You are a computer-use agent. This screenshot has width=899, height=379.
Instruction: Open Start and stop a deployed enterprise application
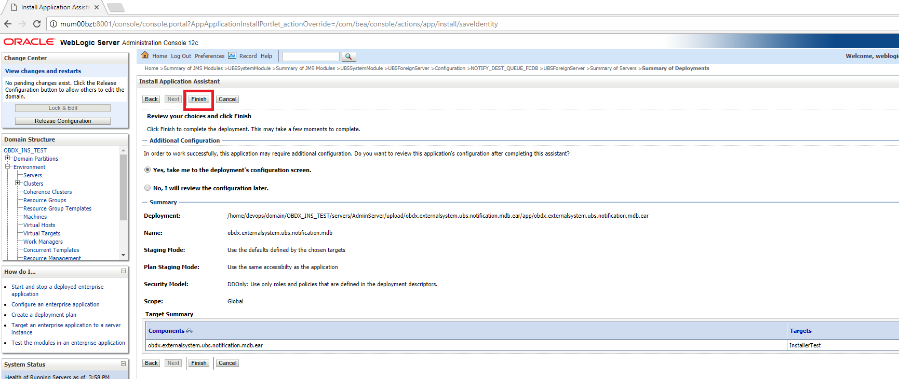point(57,290)
